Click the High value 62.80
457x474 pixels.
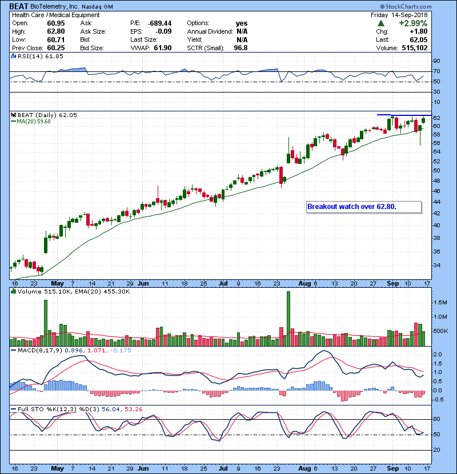[x=55, y=31]
